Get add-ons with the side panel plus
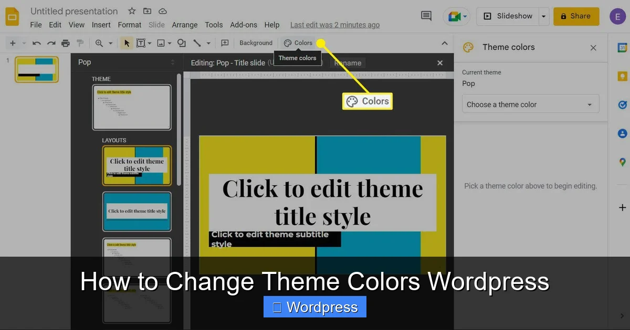This screenshot has height=330, width=630. 622,207
